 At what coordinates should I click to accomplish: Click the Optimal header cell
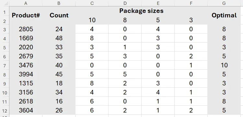pyautogui.click(x=224, y=15)
